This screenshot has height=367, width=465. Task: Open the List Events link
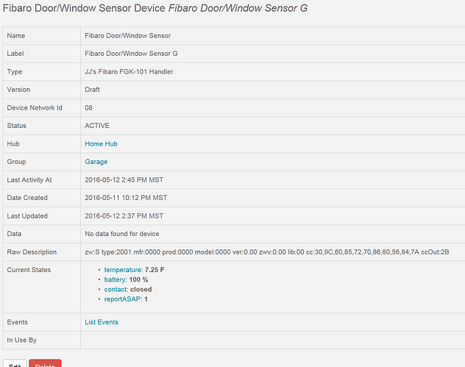[x=102, y=322]
